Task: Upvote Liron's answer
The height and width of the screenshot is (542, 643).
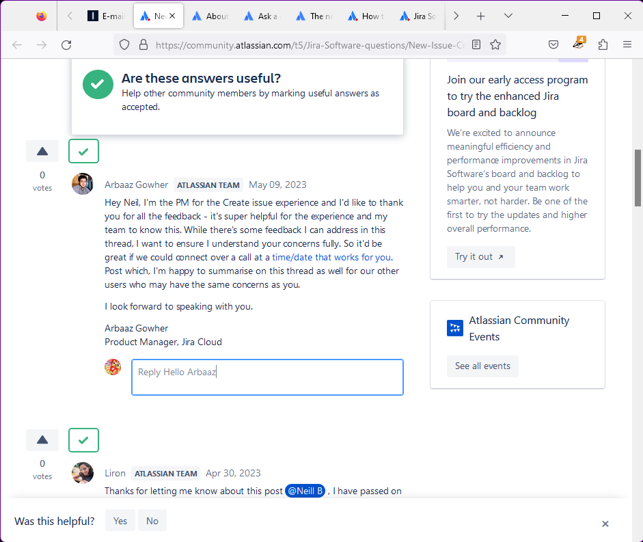Action: coord(42,440)
